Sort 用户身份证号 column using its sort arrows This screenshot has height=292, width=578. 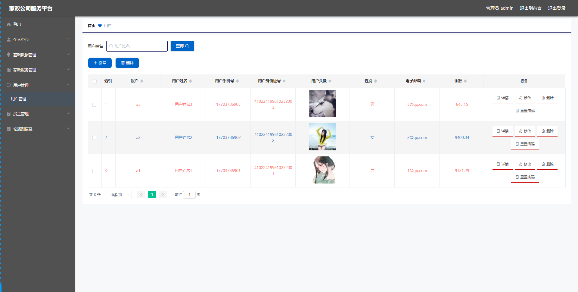284,81
